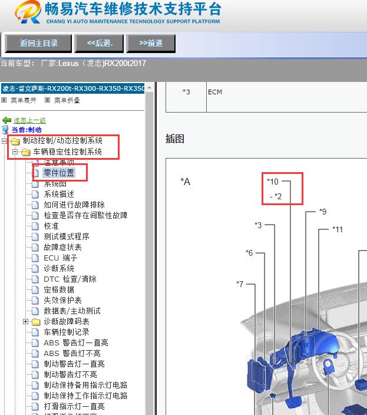Viewport: 367px width, 415px height.
Task: Click the green back arrow icon
Action: click(x=6, y=120)
